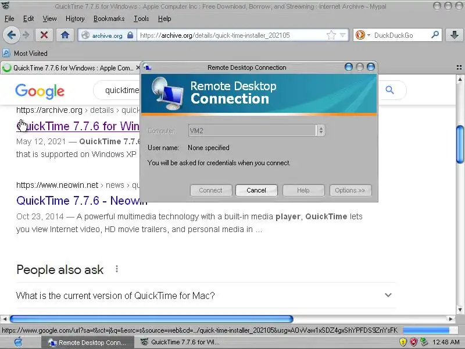The image size is (465, 349).
Task: Click the site identity globe icon
Action: 85,35
